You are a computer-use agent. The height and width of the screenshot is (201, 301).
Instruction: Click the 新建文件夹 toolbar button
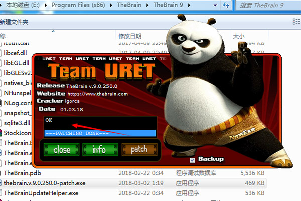coord(14,22)
